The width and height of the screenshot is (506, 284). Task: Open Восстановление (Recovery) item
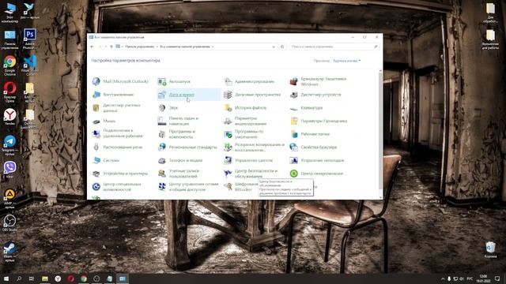point(113,95)
